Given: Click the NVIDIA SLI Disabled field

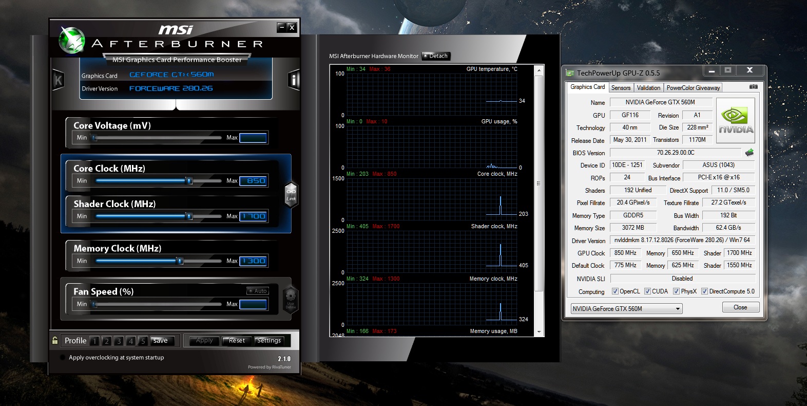Looking at the screenshot, I should (x=682, y=279).
